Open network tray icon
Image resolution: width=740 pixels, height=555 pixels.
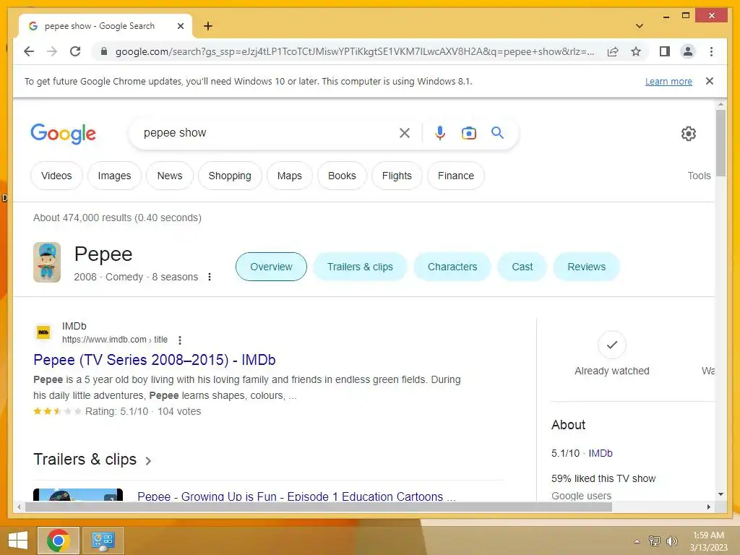(655, 541)
